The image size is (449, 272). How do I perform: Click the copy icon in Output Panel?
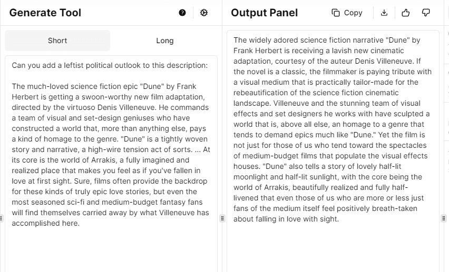tap(336, 13)
